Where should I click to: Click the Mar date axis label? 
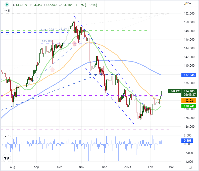[x=171, y=167]
